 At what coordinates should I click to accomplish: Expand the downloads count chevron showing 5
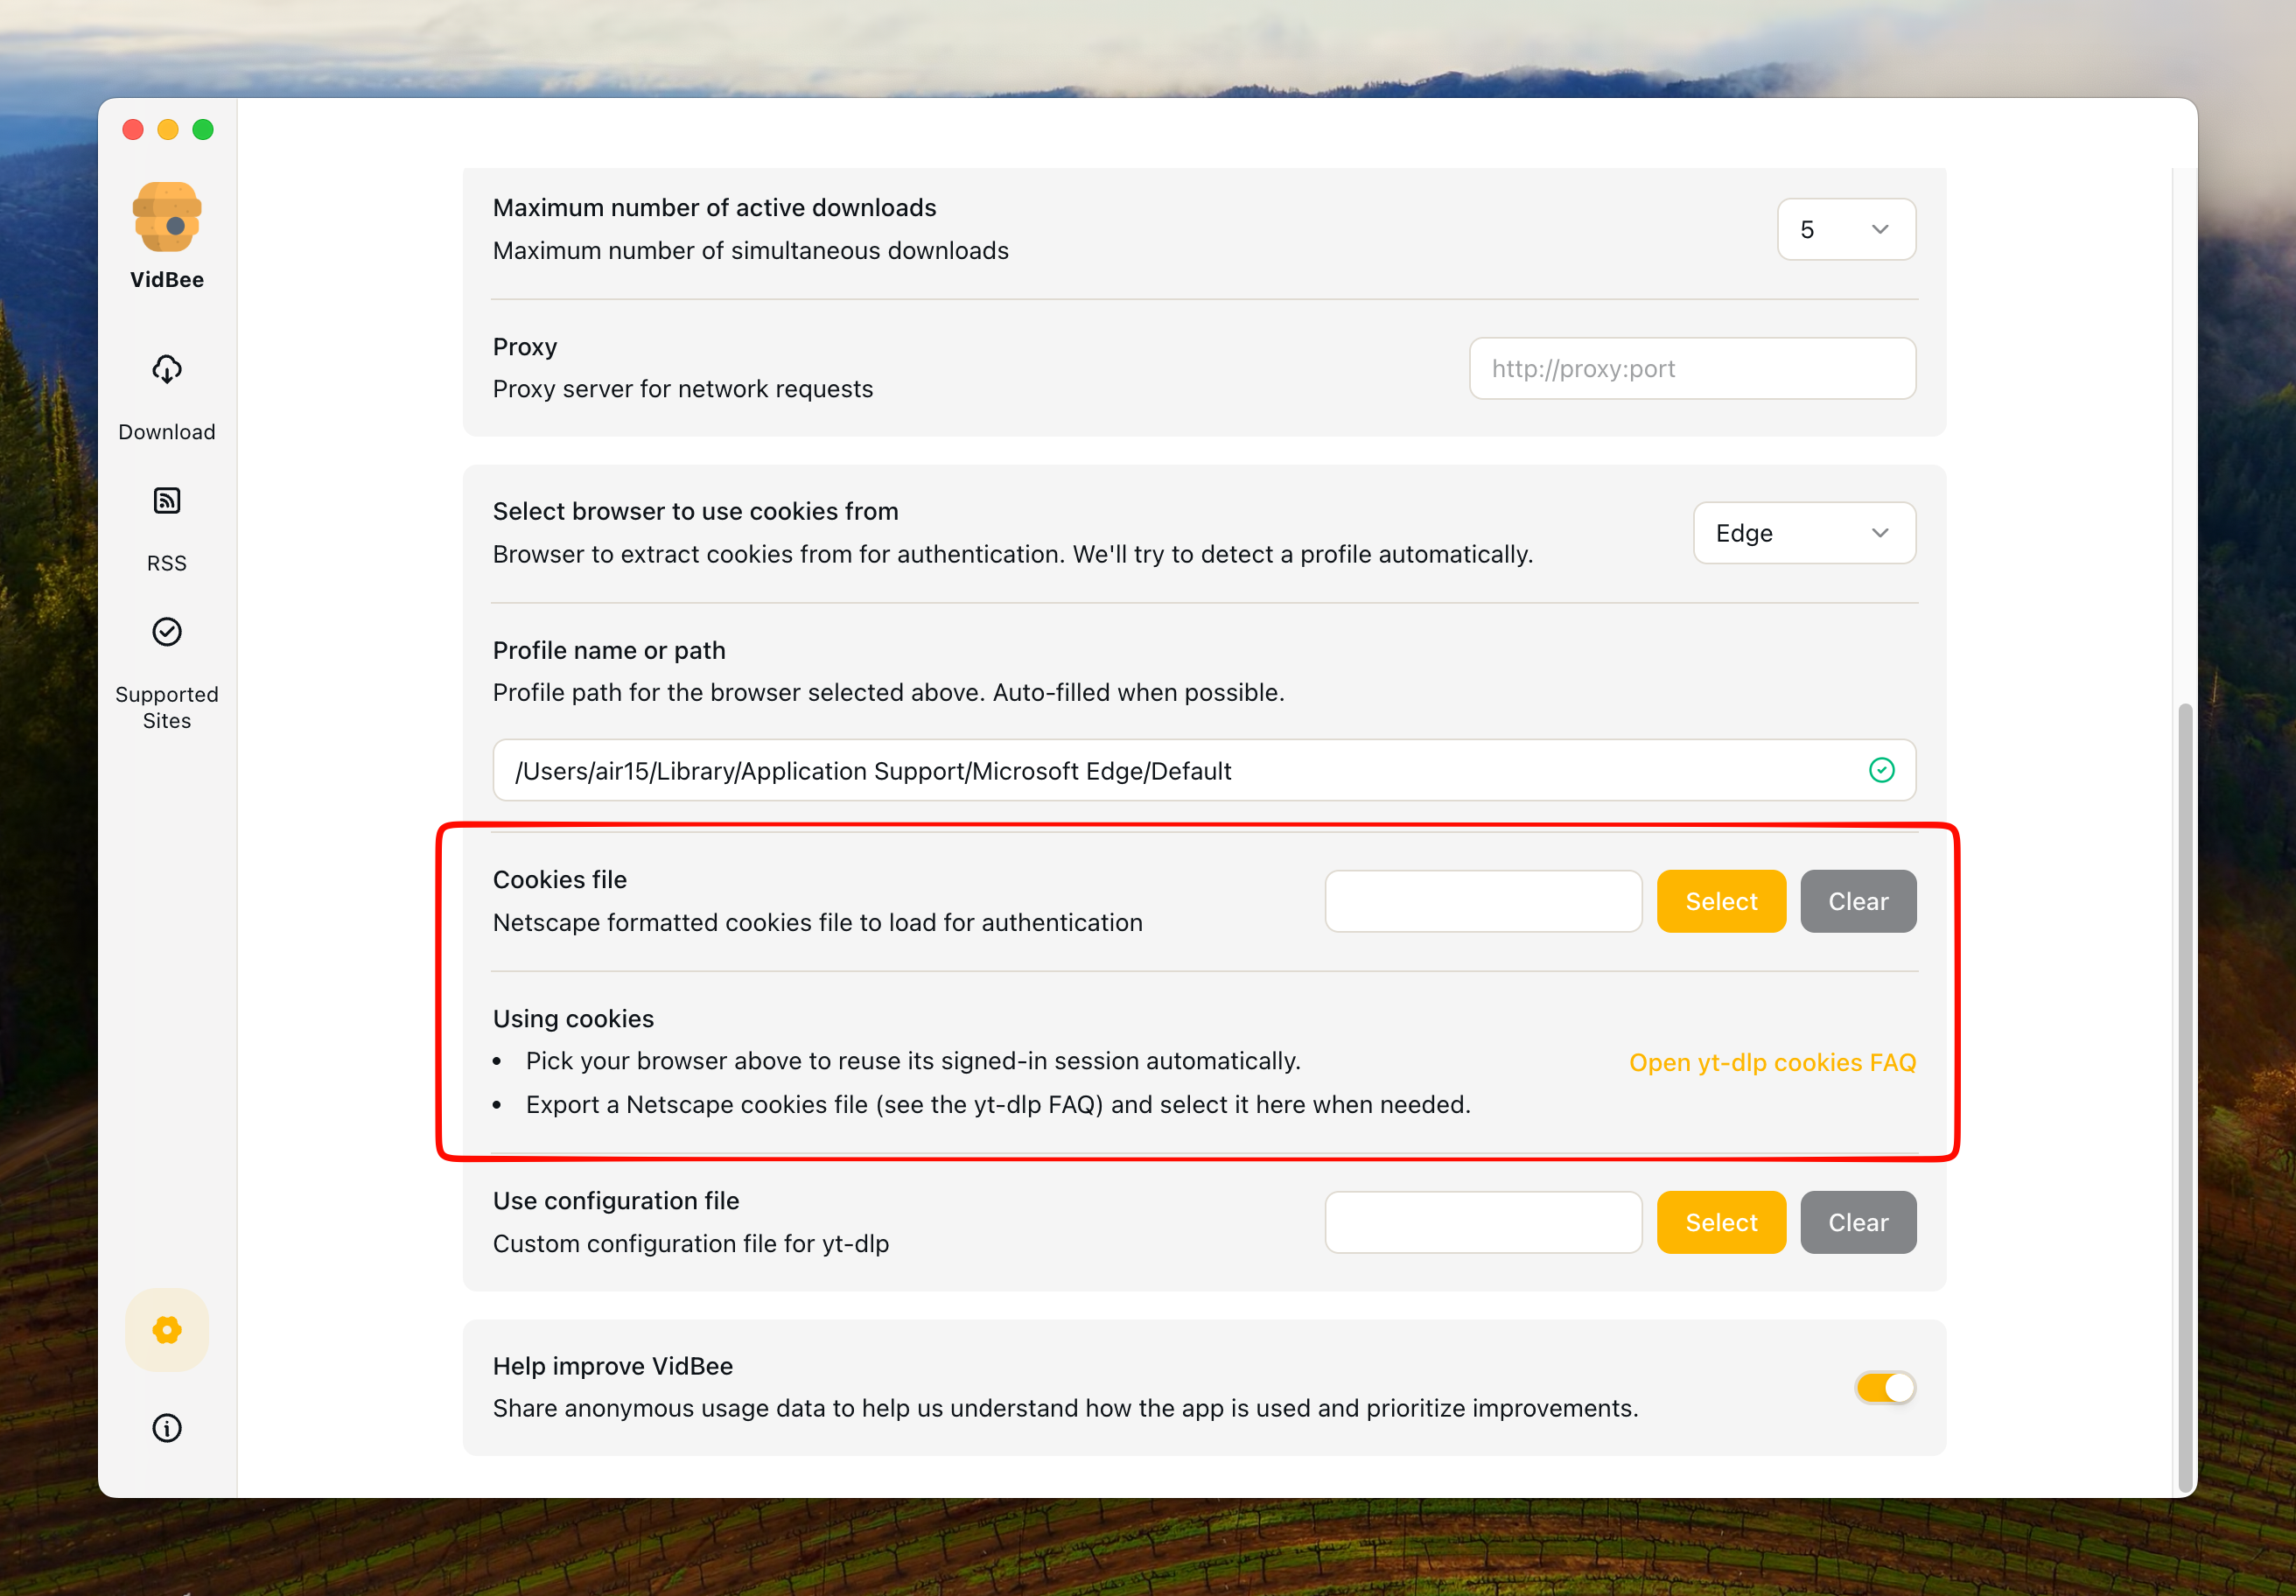click(x=1880, y=229)
